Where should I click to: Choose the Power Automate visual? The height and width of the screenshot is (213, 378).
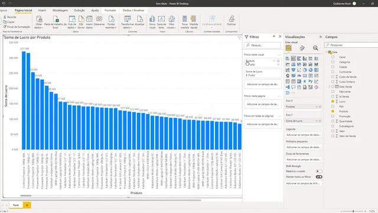click(288, 93)
